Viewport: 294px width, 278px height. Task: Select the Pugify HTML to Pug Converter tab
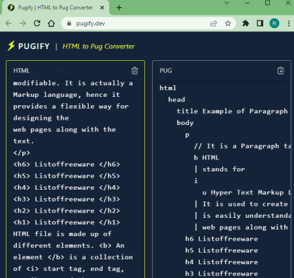[x=56, y=8]
